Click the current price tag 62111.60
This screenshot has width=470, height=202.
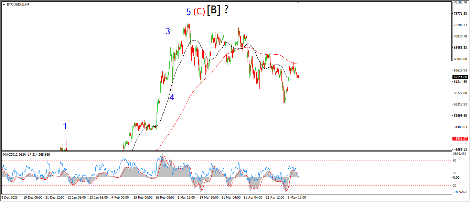[x=460, y=77]
